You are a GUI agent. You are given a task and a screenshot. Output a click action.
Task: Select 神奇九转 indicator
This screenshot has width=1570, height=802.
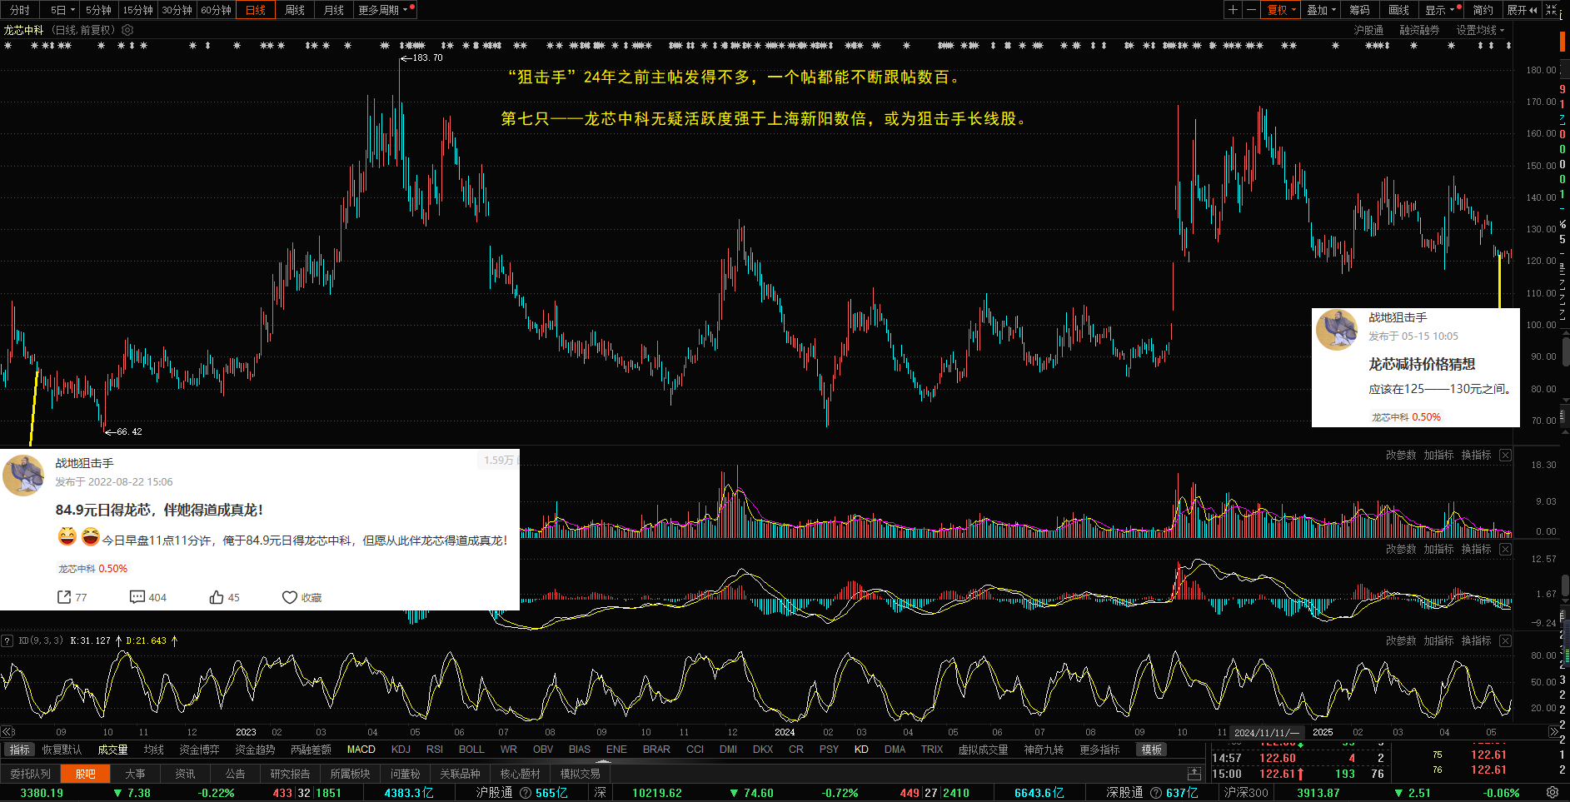click(x=1044, y=750)
